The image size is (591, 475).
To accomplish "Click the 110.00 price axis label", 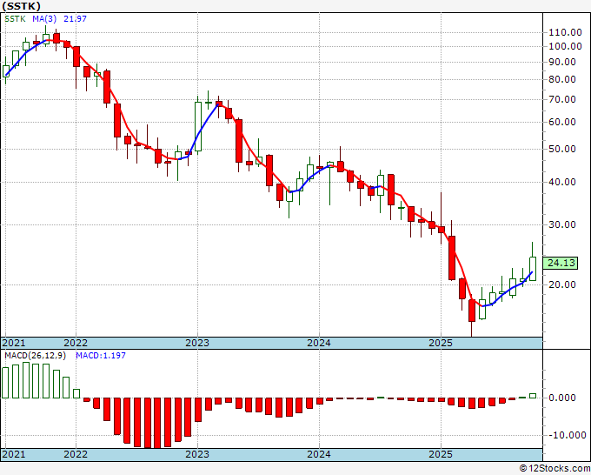I will point(566,32).
